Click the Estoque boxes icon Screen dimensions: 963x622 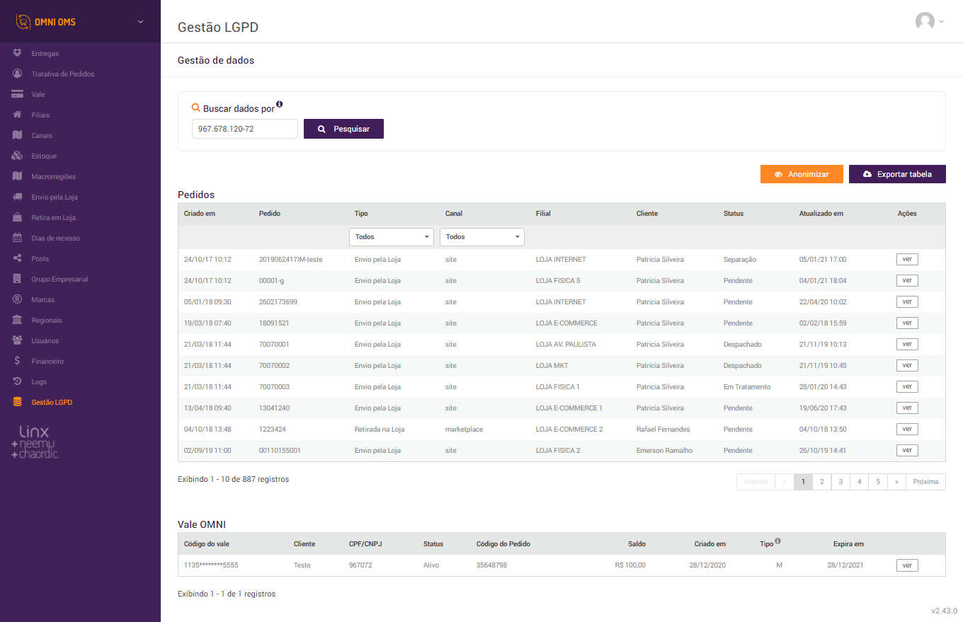[18, 156]
